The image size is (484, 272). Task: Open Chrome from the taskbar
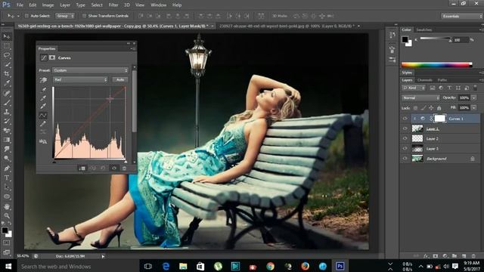271,266
